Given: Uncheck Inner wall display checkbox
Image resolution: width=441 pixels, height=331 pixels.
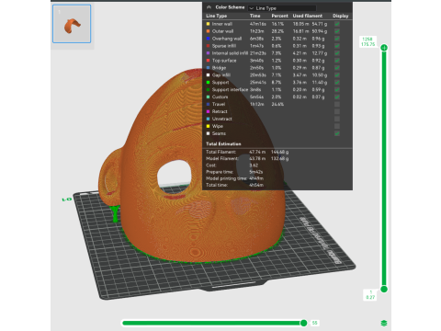Looking at the screenshot, I should click(x=337, y=24).
